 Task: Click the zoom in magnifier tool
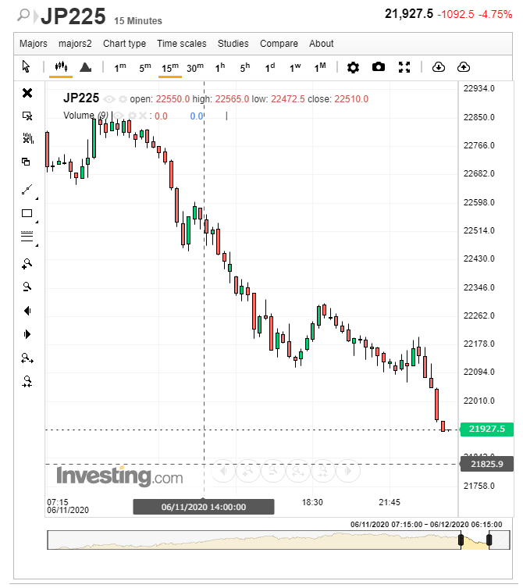tap(27, 263)
